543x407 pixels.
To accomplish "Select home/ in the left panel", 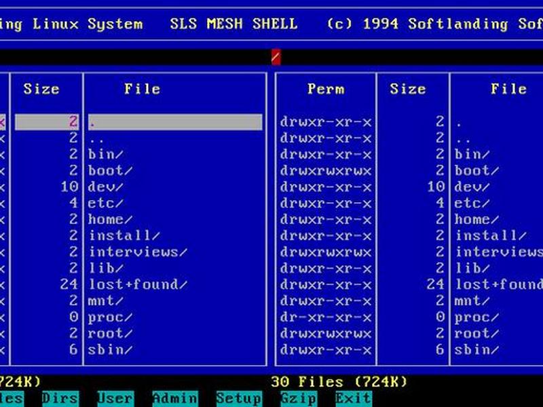I will tap(110, 219).
